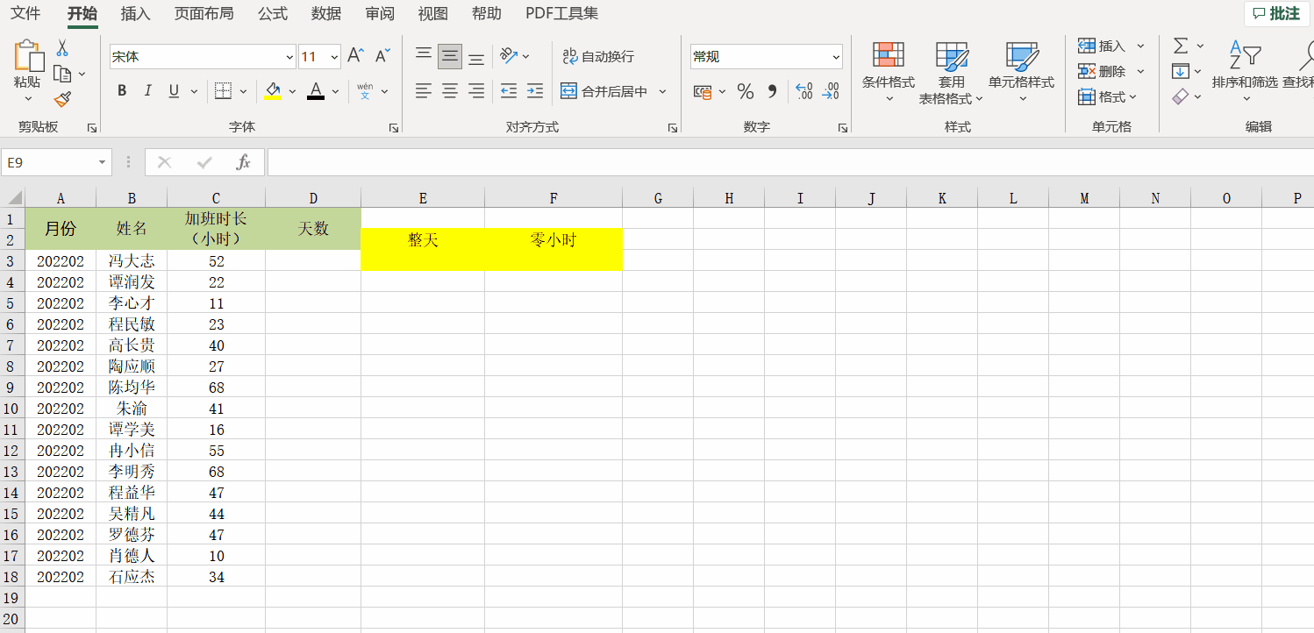This screenshot has height=633, width=1314.
Task: Click the insert function fx button
Action: coord(243,161)
